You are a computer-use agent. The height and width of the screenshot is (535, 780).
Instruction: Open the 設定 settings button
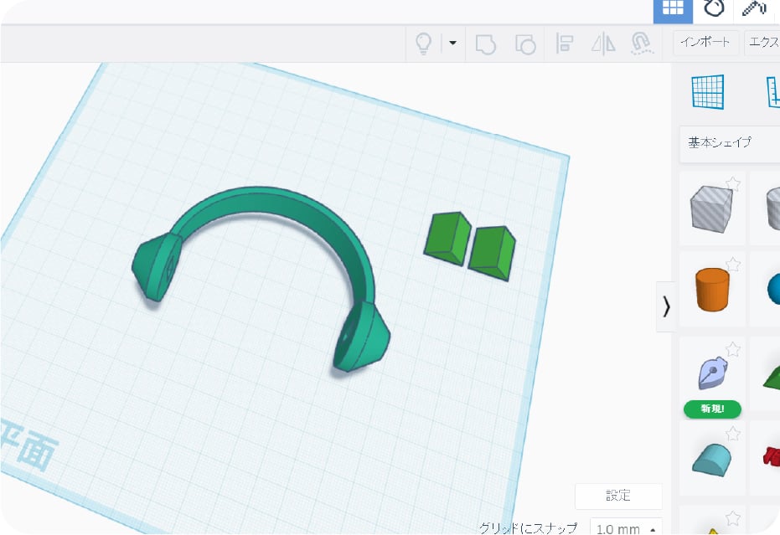[618, 496]
